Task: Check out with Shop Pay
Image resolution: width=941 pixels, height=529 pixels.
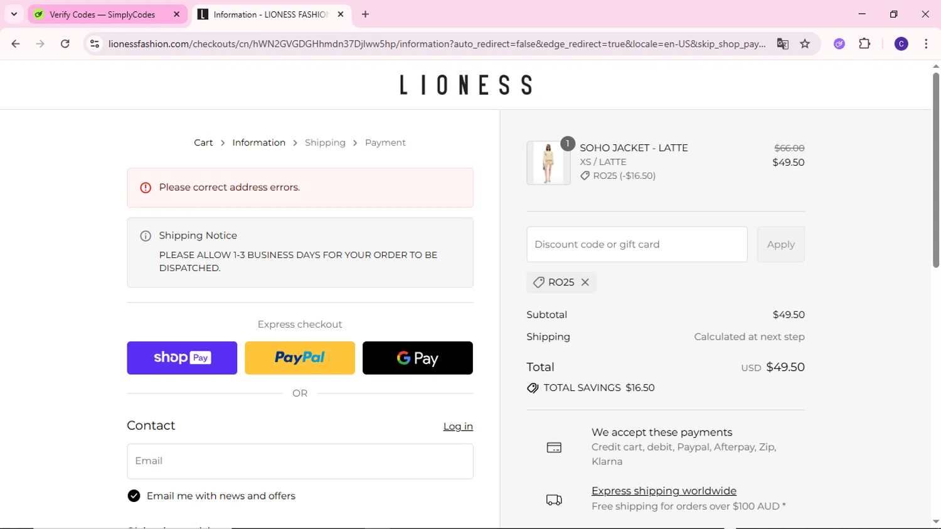Action: pos(182,358)
